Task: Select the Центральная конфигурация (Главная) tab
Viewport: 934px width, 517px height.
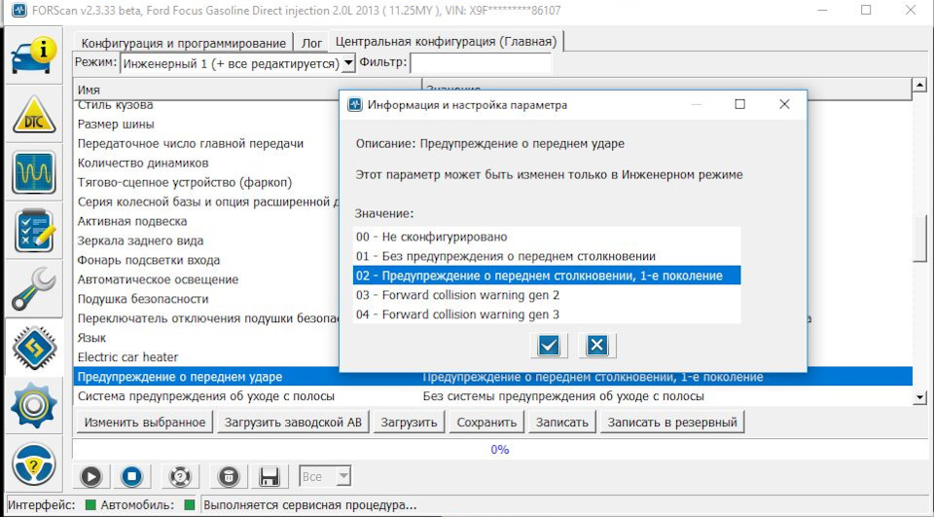Action: (447, 42)
